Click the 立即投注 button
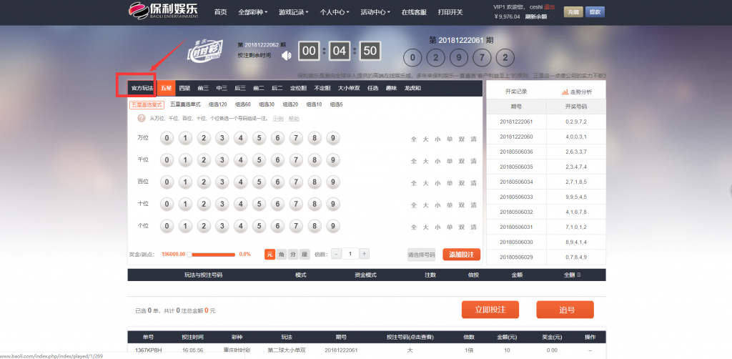The image size is (732, 359). (490, 310)
